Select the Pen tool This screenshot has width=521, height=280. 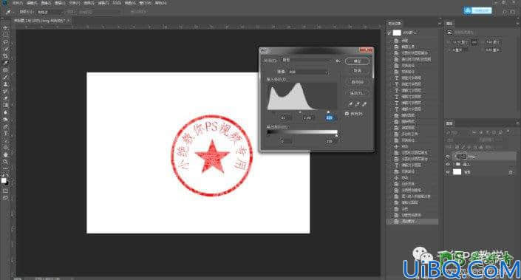tap(5, 126)
